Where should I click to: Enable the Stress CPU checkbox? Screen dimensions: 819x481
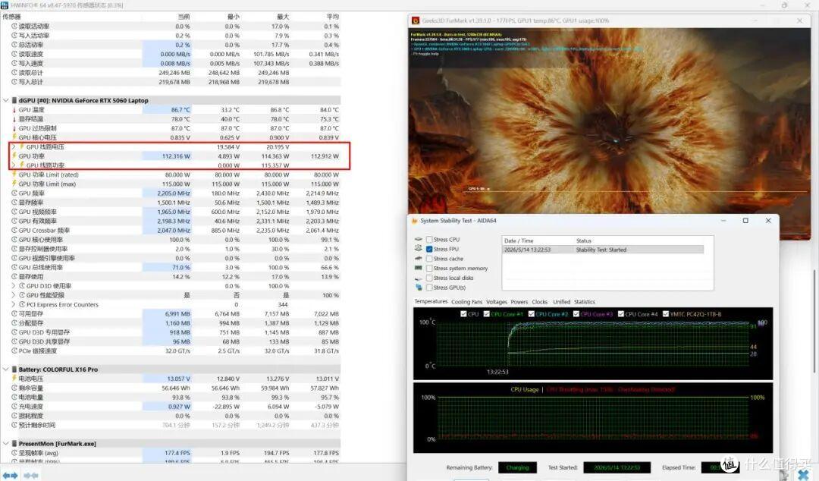pos(428,240)
